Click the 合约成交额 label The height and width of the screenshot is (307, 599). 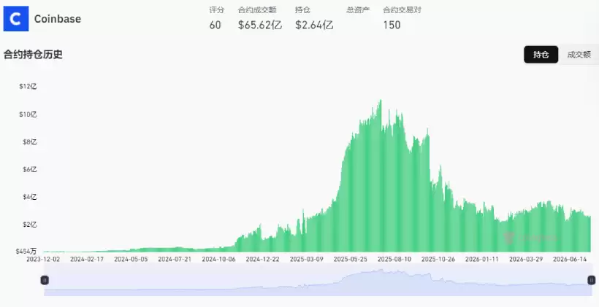(256, 10)
